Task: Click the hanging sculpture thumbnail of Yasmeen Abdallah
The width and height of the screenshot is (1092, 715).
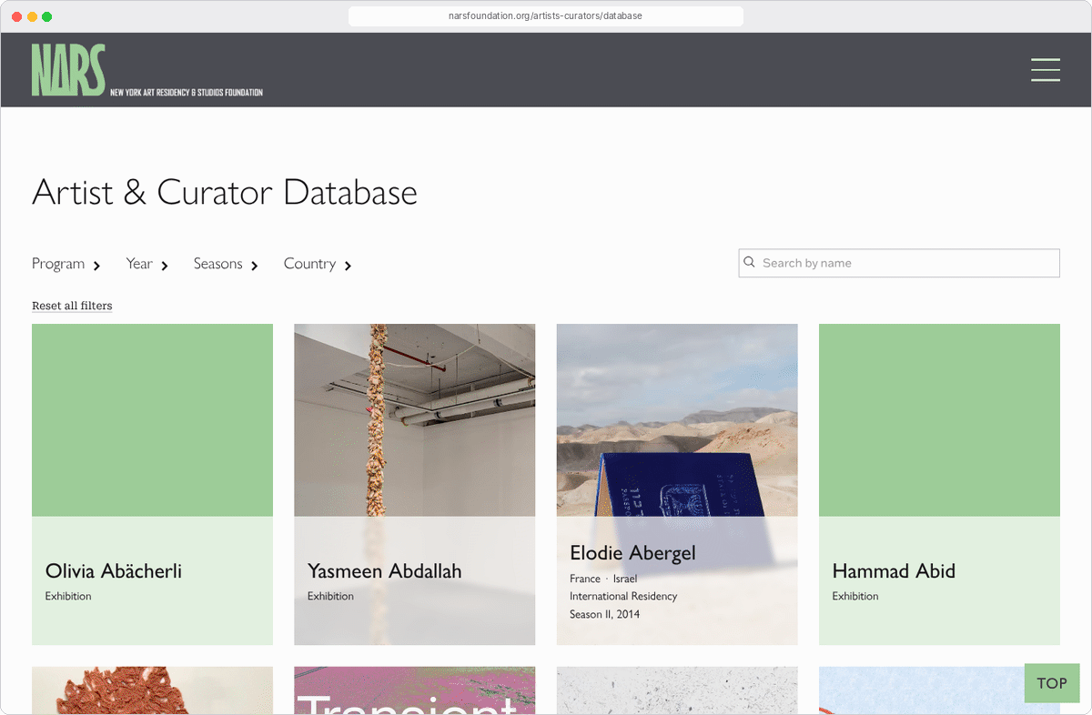Action: 414,420
